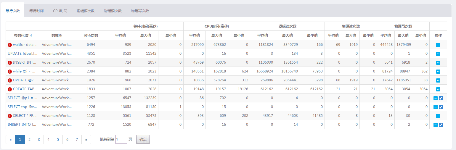Click the 物理读次数 group header in the table
This screenshot has height=150, width=456.
[351, 26]
